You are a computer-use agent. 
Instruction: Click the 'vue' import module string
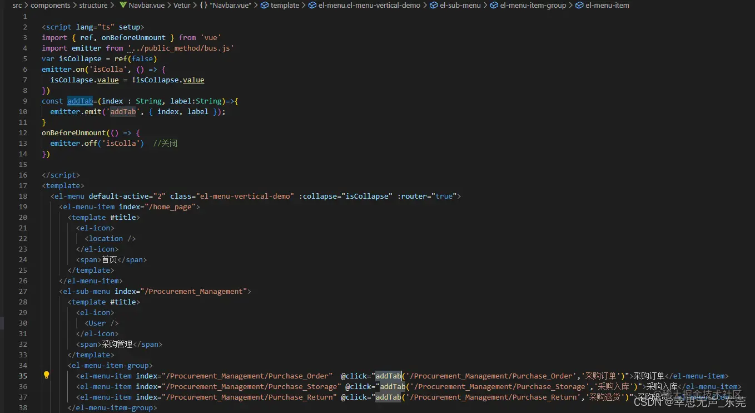coord(211,37)
